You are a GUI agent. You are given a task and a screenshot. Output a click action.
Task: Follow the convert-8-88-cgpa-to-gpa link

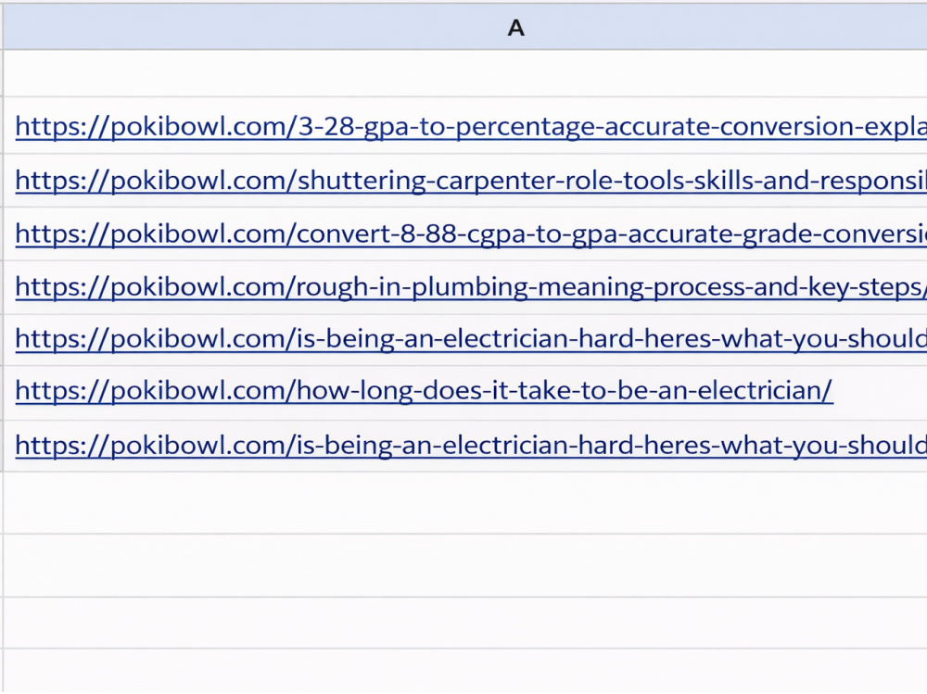pyautogui.click(x=471, y=234)
